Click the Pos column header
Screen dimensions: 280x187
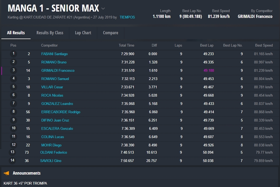click(x=13, y=45)
